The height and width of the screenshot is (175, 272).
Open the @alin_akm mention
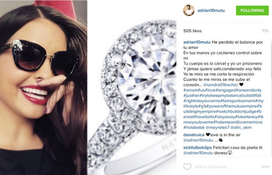(241, 127)
